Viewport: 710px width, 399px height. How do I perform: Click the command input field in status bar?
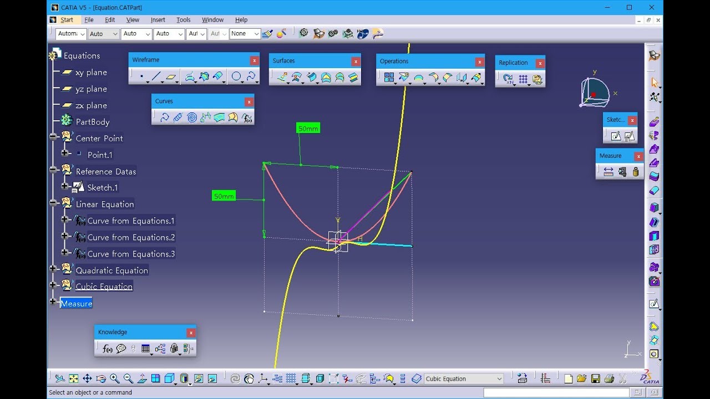[x=556, y=392]
